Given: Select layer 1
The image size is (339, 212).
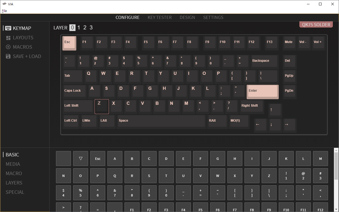Looking at the screenshot, I should [79, 28].
